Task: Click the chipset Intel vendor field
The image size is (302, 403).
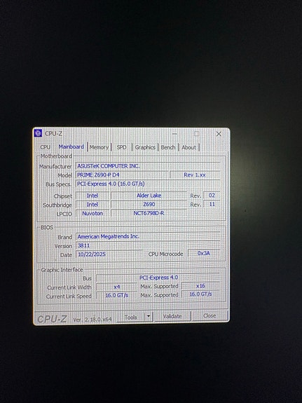Action: (x=92, y=196)
